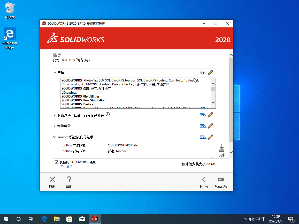
Task: Select the Microsoft Edge desktop shortcut
Action: [x=10, y=38]
